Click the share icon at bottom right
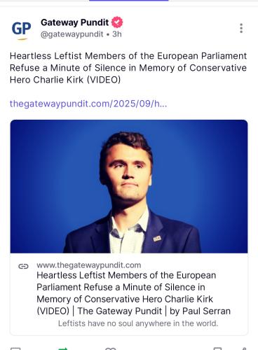Screen dimensions: 258x350 [x=244, y=349]
